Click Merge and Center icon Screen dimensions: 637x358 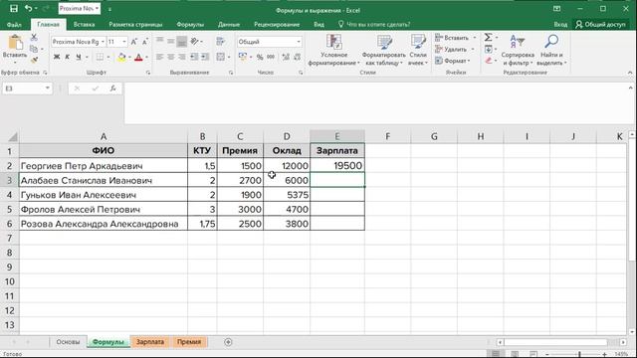click(x=221, y=57)
